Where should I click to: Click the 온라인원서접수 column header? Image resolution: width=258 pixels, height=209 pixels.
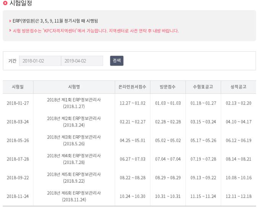pos(132,87)
